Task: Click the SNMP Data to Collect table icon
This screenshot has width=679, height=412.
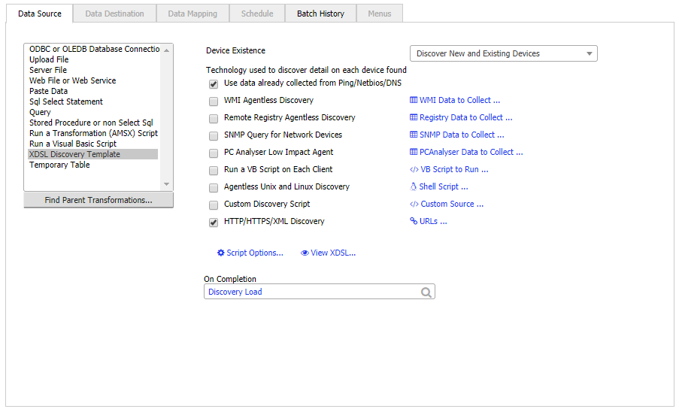Action: pyautogui.click(x=414, y=135)
